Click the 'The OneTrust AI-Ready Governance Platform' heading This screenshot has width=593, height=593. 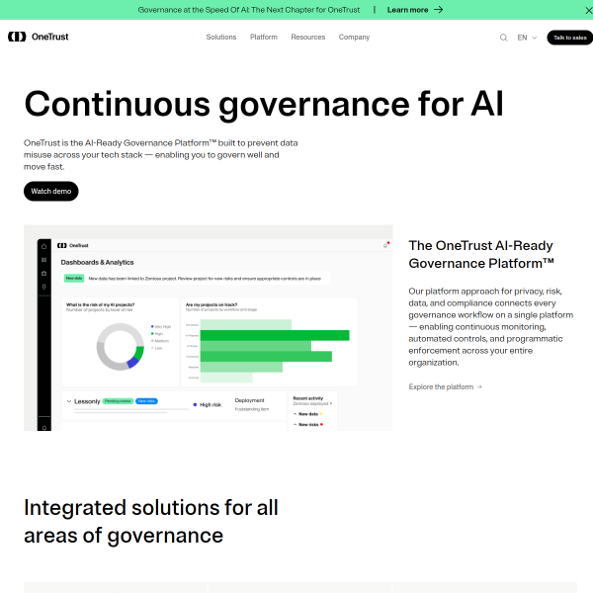pos(481,254)
